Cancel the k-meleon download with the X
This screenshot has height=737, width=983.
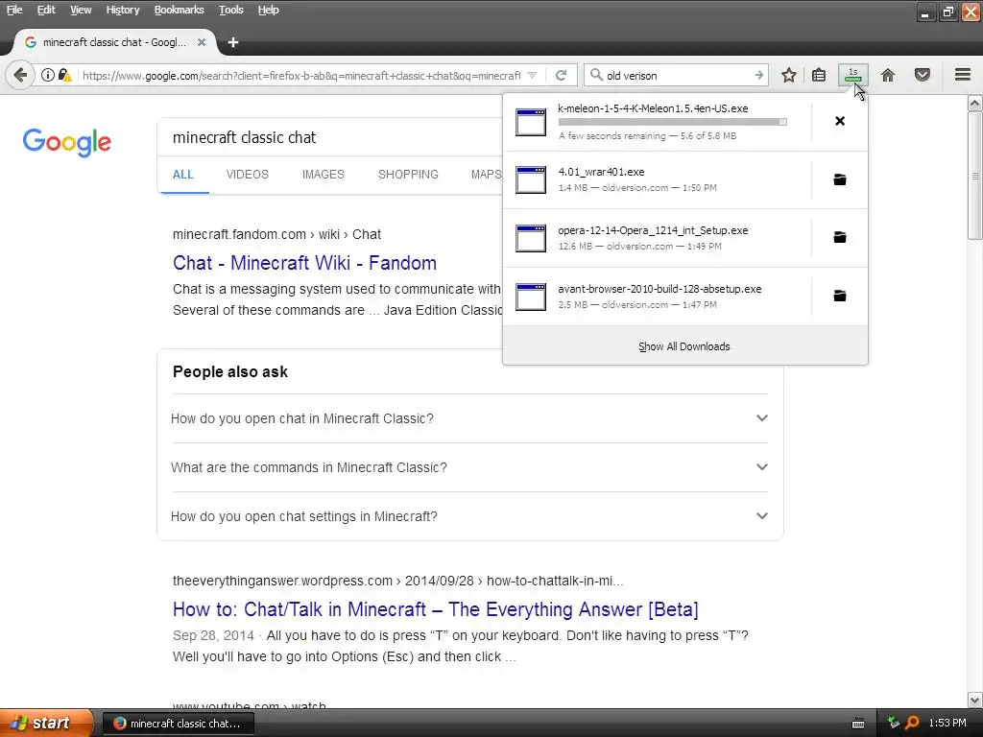(x=840, y=121)
